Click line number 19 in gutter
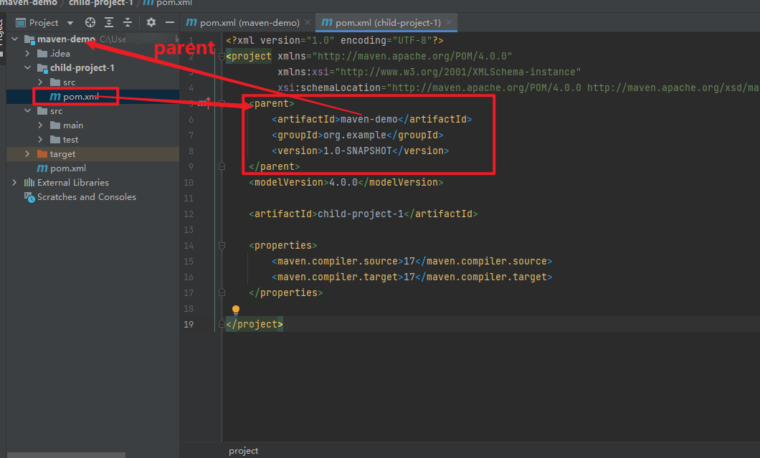 (x=189, y=324)
